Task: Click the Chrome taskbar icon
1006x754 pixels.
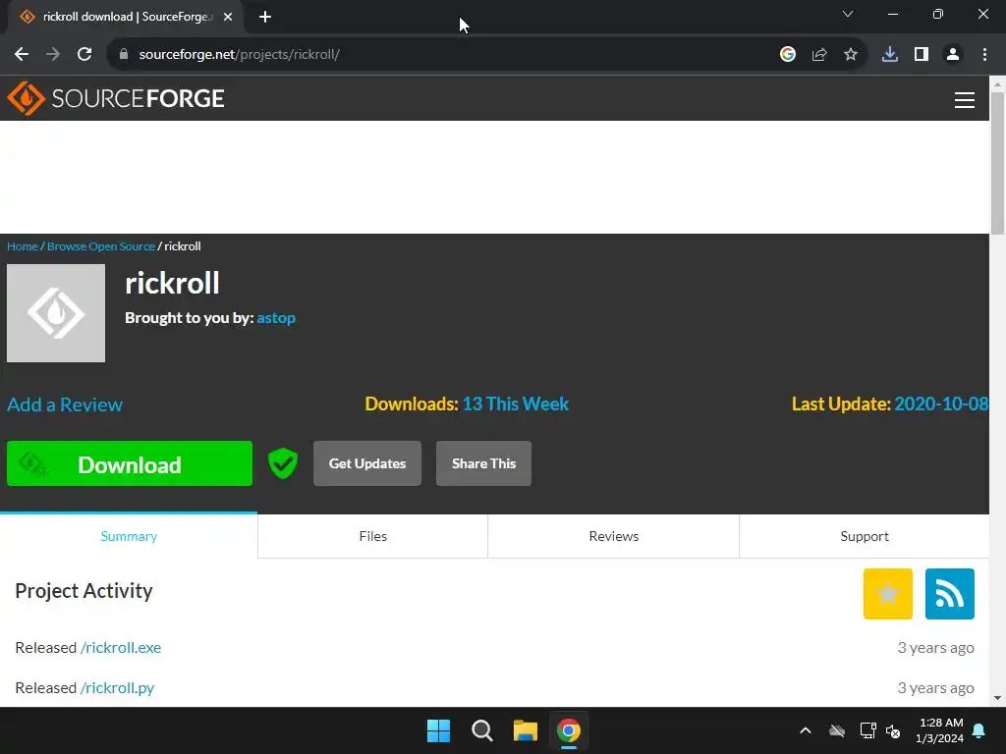Action: (x=569, y=730)
